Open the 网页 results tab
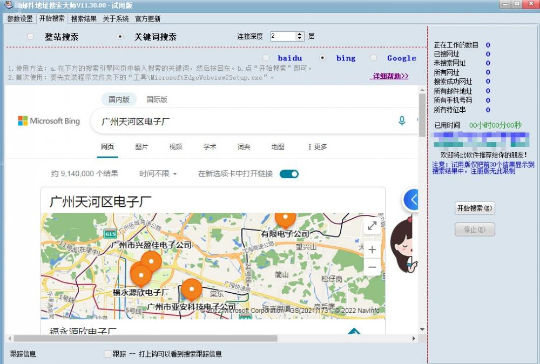 click(107, 147)
